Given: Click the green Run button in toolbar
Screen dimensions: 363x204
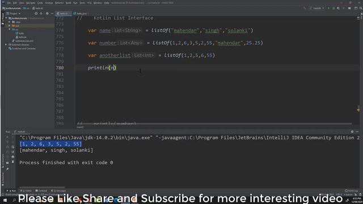Looking at the screenshot, I should tap(328, 8).
